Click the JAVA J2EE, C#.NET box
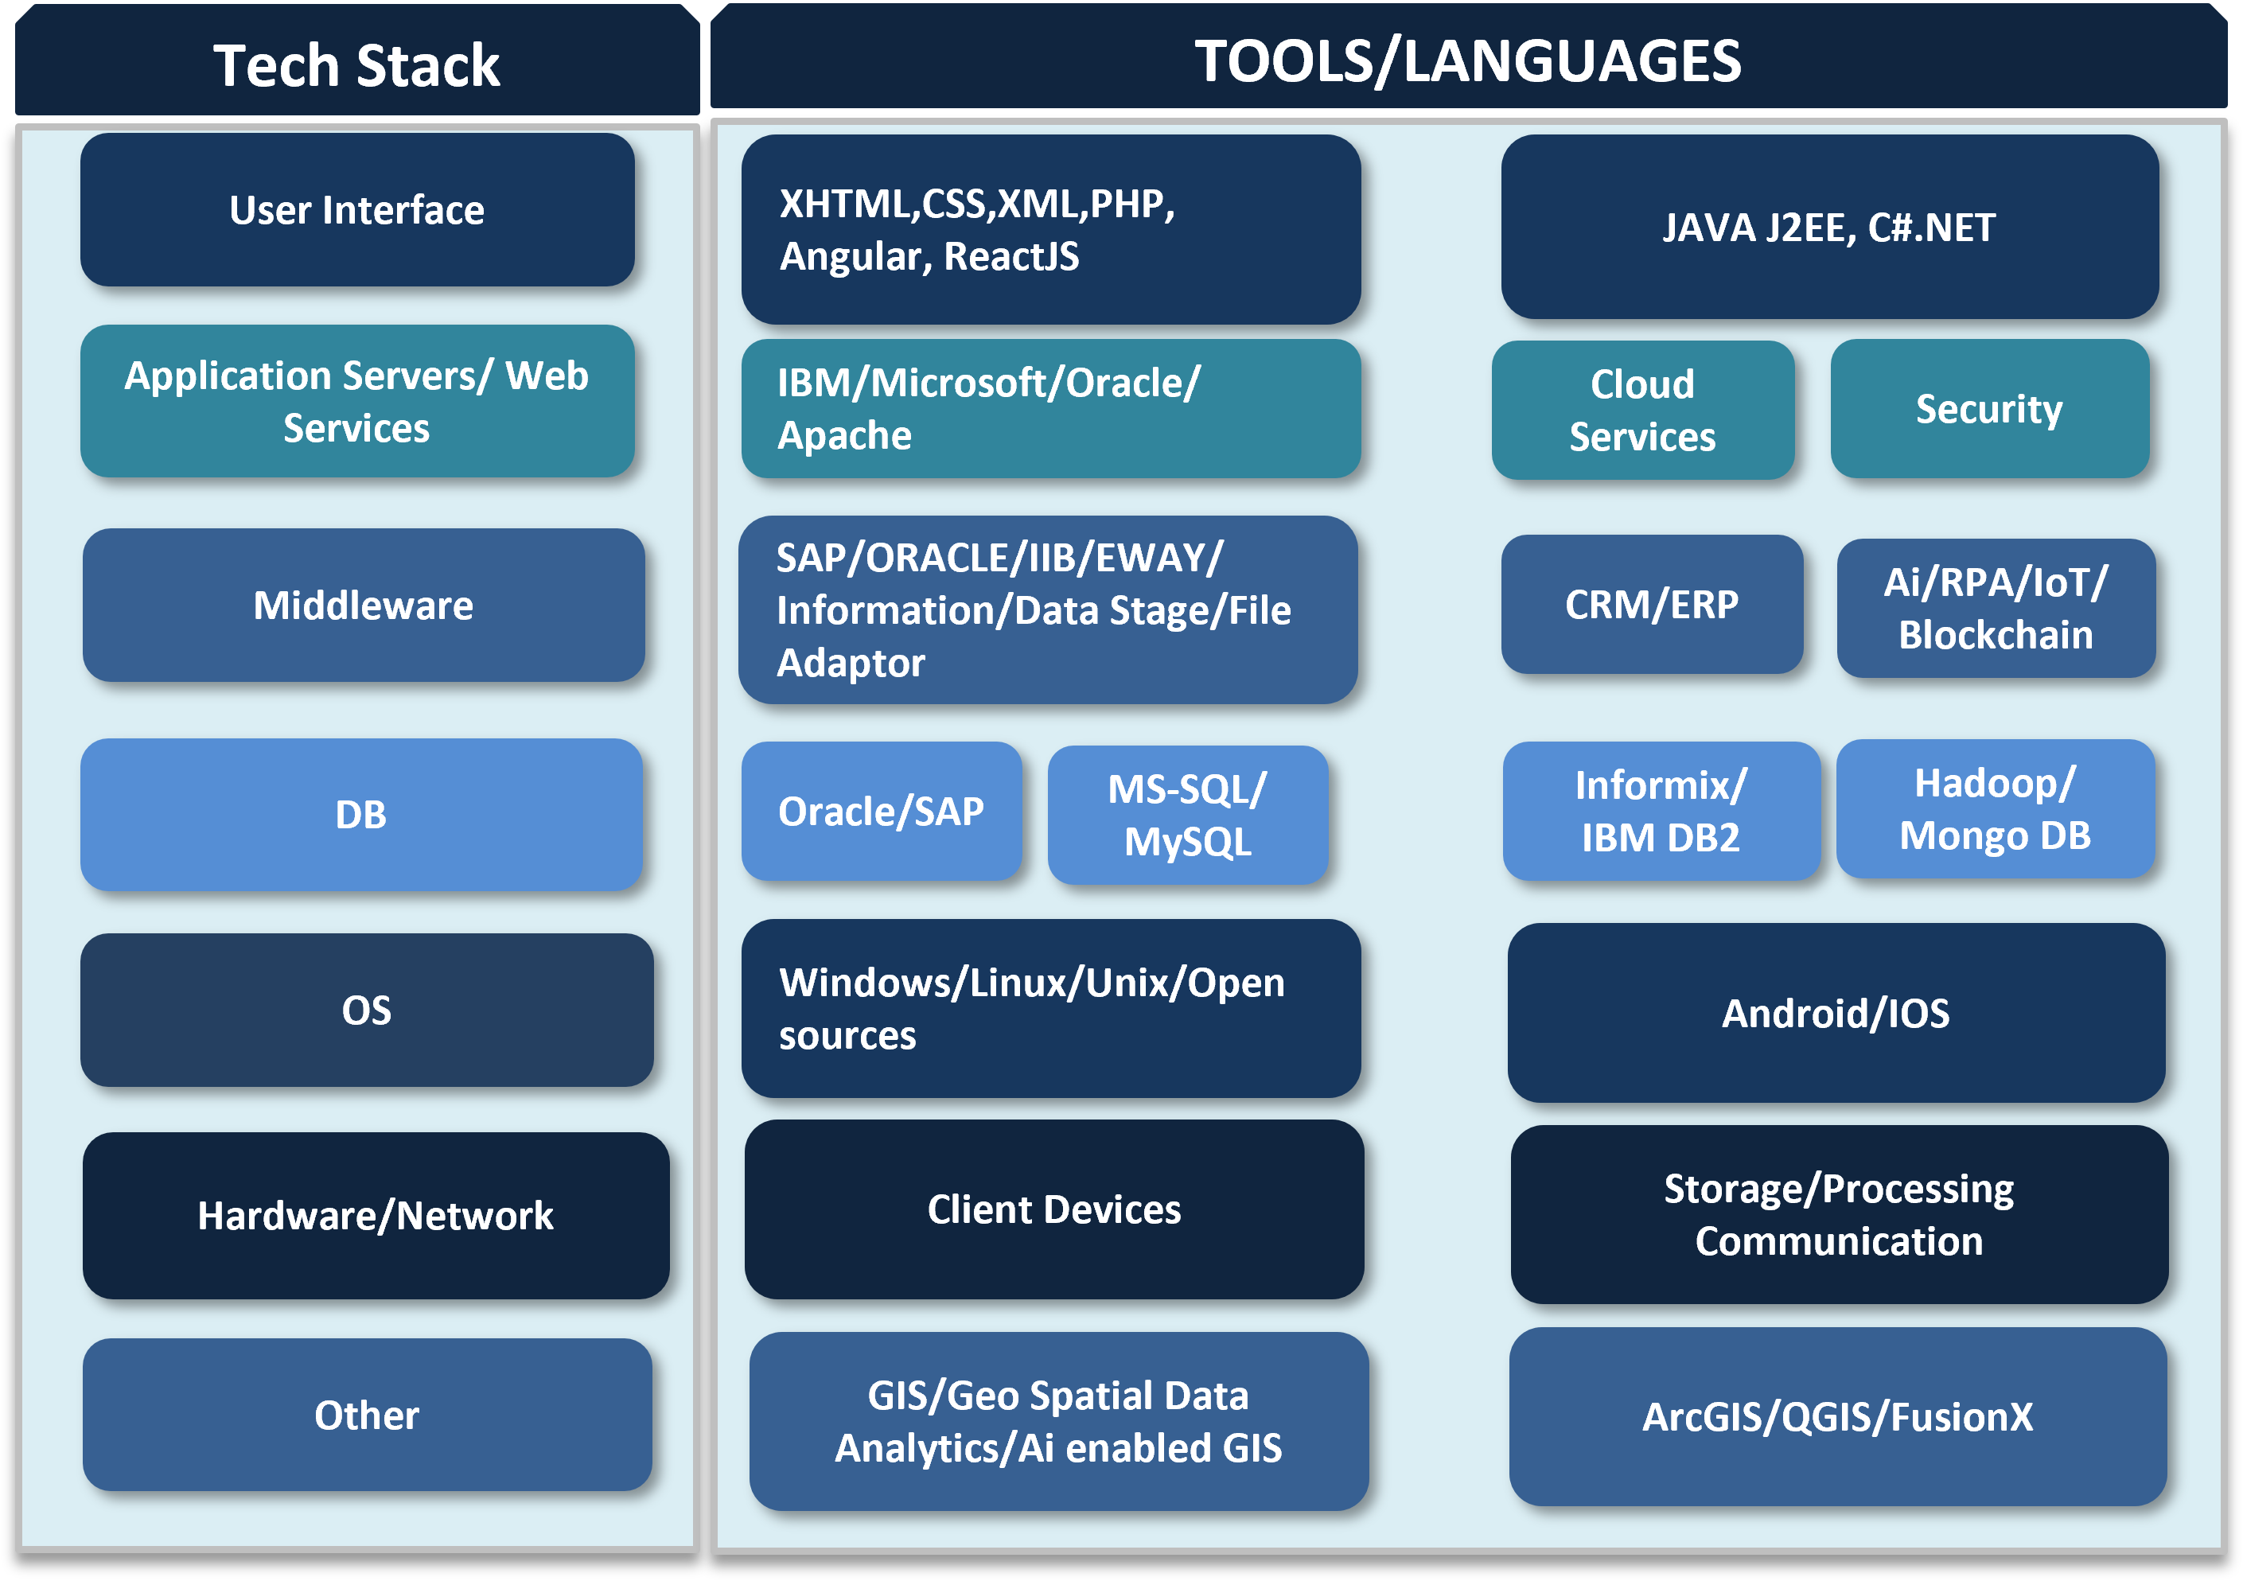This screenshot has width=2243, height=1581. coord(1830,228)
